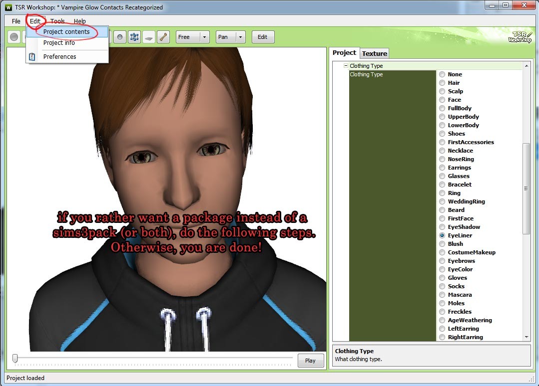Click the Edit button in the toolbar

(x=263, y=37)
